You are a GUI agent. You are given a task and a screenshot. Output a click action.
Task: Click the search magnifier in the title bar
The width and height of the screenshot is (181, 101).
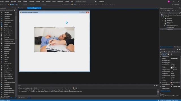click(95, 1)
